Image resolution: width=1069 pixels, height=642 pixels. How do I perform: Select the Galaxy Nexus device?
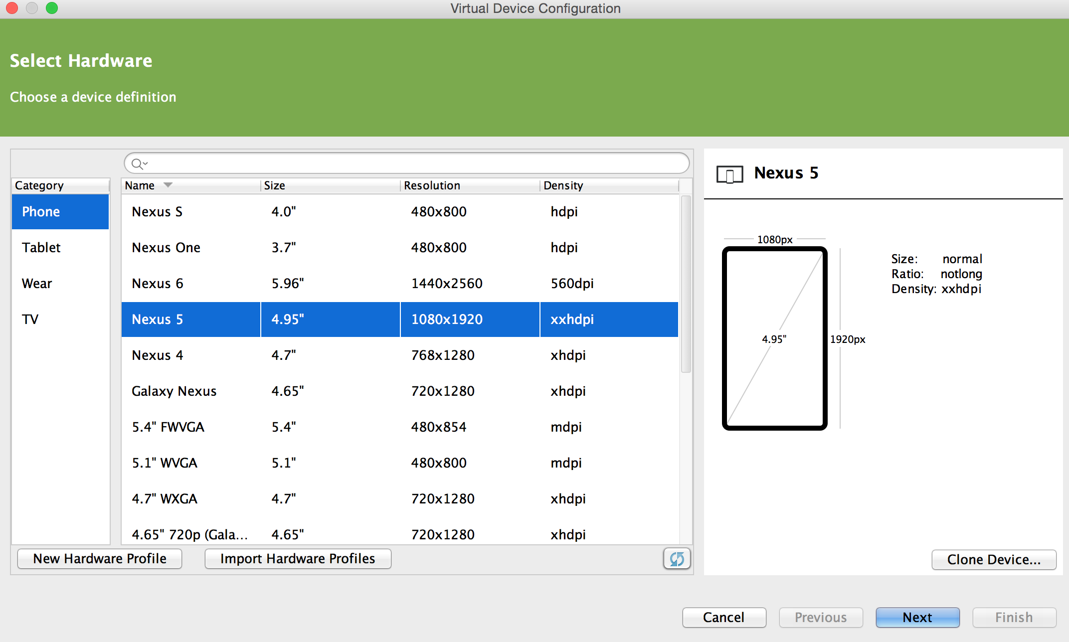tap(400, 391)
